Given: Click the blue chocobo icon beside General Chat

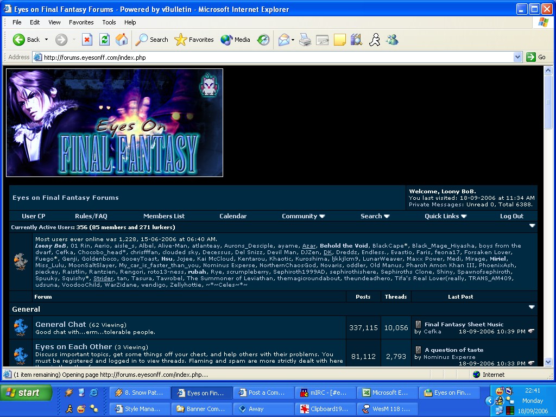Looking at the screenshot, I should coord(21,327).
